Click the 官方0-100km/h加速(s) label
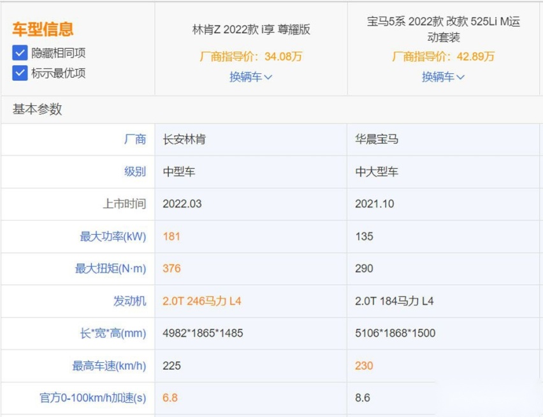 (93, 398)
